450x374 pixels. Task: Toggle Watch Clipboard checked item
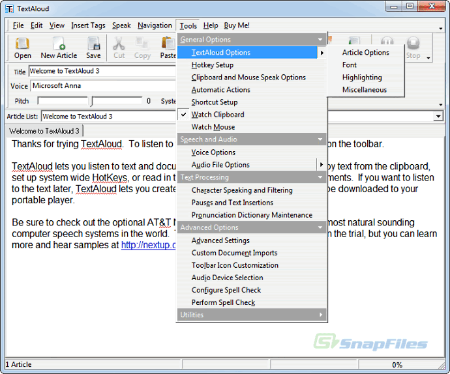click(x=252, y=115)
